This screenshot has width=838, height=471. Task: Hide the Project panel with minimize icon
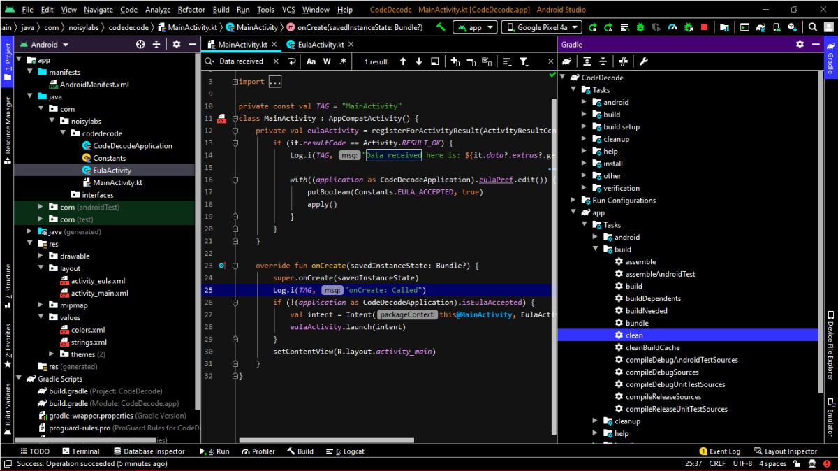tap(191, 44)
